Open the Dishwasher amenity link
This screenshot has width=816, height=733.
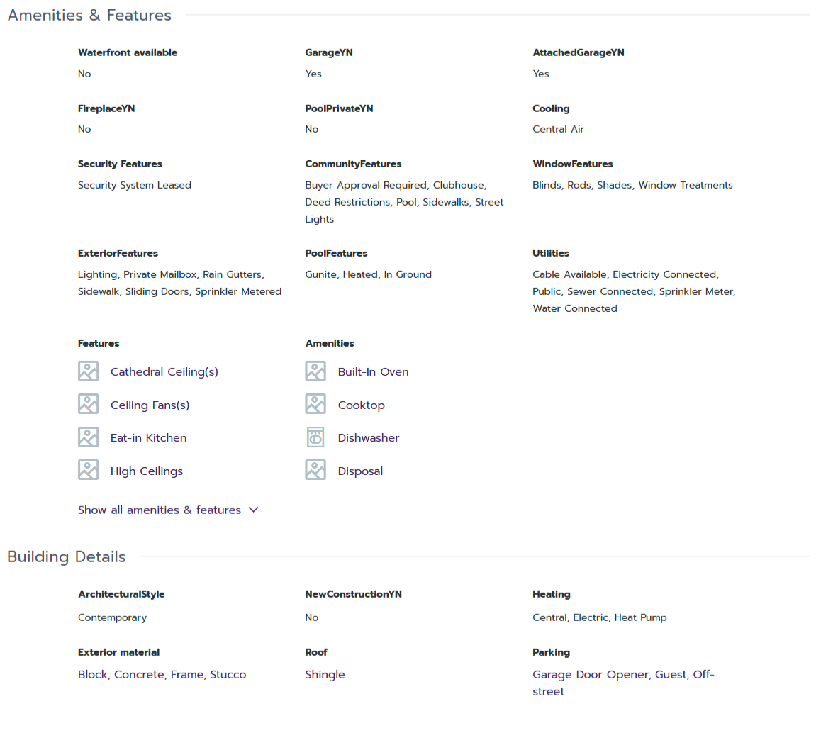click(x=369, y=437)
